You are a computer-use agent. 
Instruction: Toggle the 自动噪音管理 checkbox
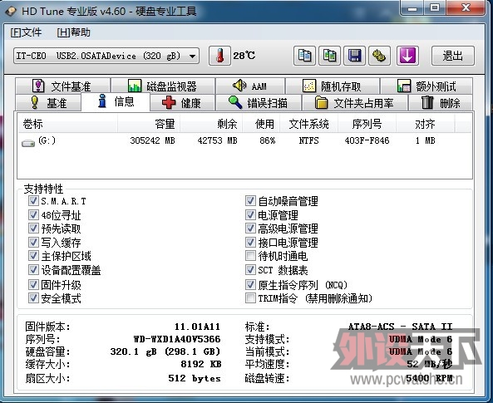pos(250,200)
